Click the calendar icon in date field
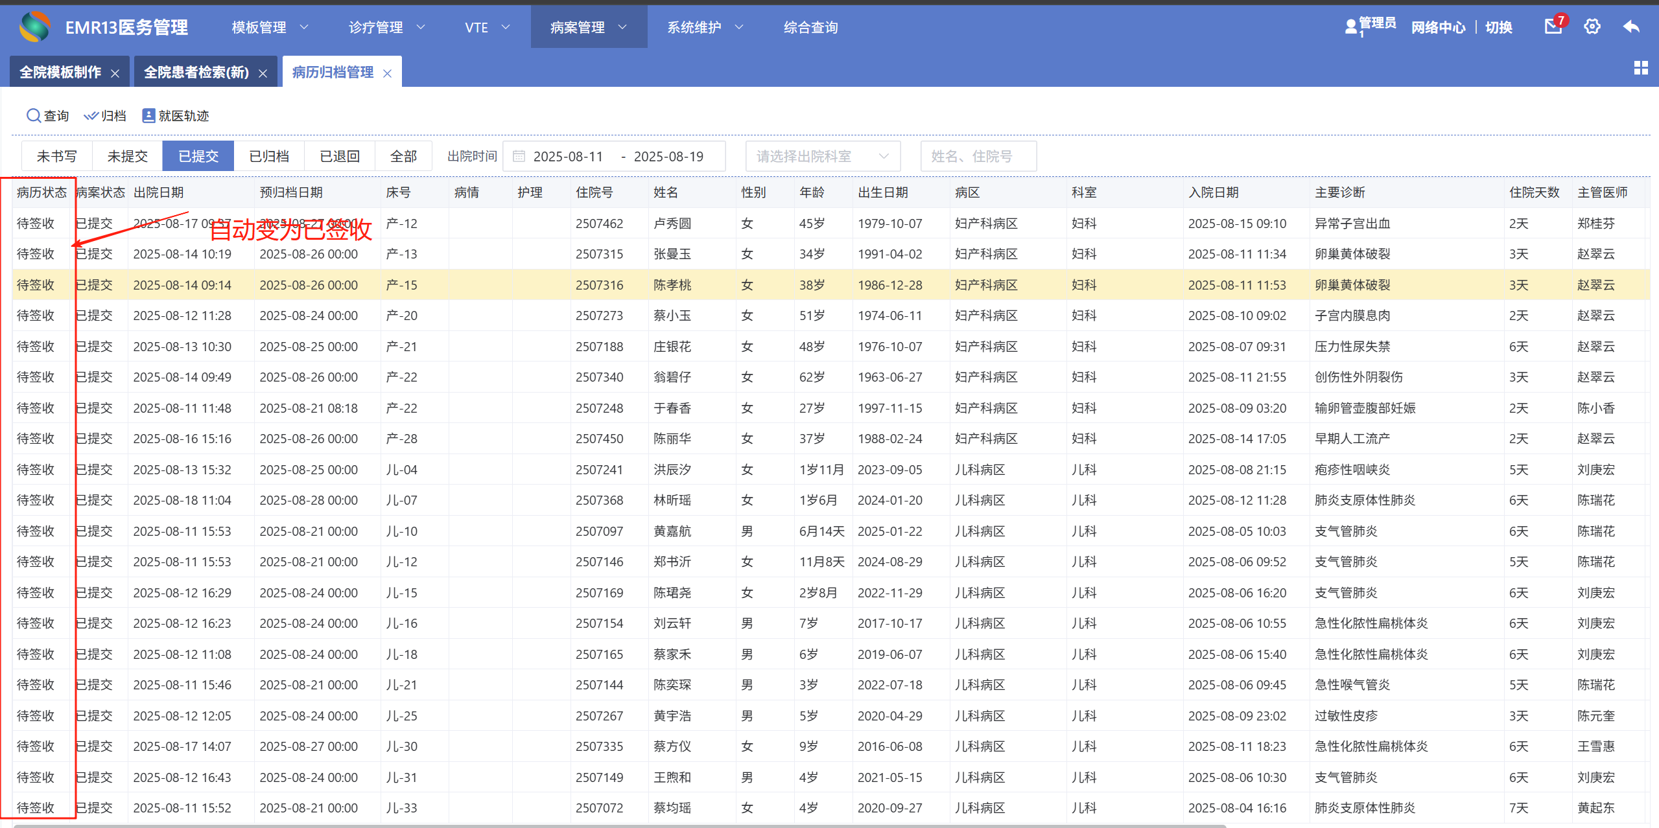This screenshot has height=828, width=1659. tap(519, 156)
